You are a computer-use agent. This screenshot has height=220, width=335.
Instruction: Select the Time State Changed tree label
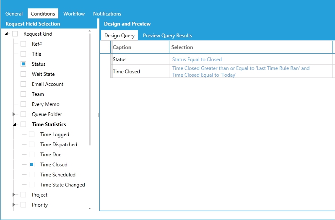click(x=62, y=184)
